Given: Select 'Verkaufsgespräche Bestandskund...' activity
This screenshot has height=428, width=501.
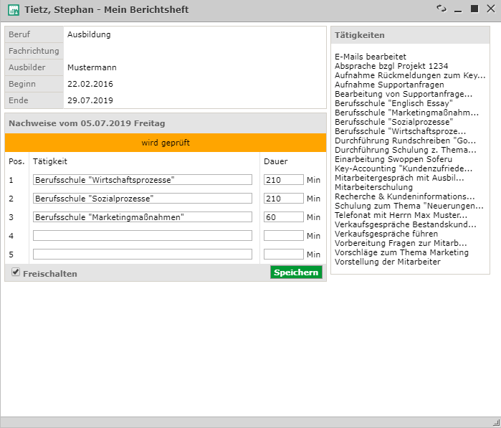Looking at the screenshot, I should (406, 224).
